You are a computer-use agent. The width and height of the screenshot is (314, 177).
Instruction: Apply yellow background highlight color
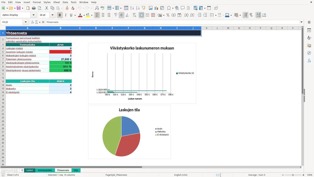point(88,15)
